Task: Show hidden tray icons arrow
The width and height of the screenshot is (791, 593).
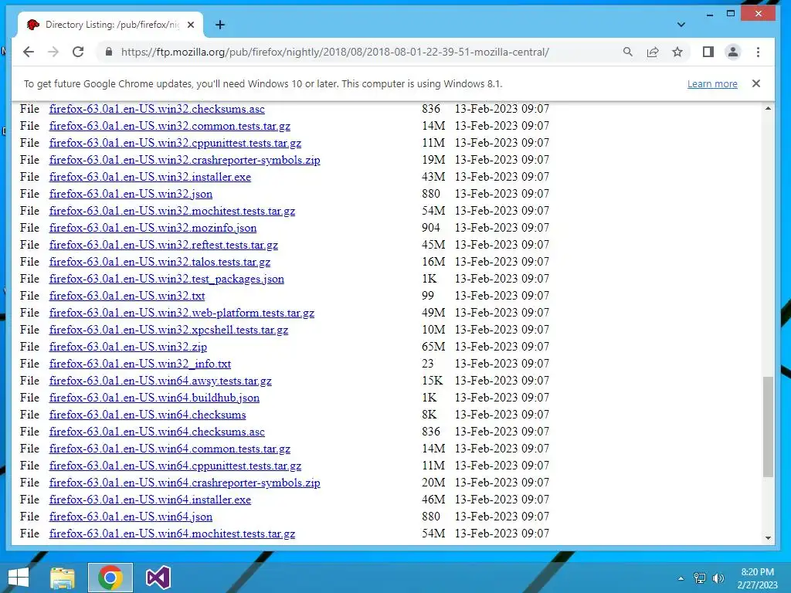Action: [681, 578]
